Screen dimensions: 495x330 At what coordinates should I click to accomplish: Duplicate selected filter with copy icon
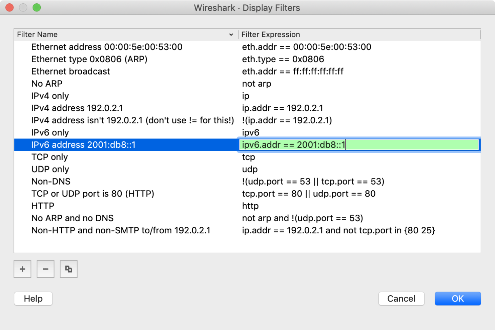pyautogui.click(x=68, y=269)
